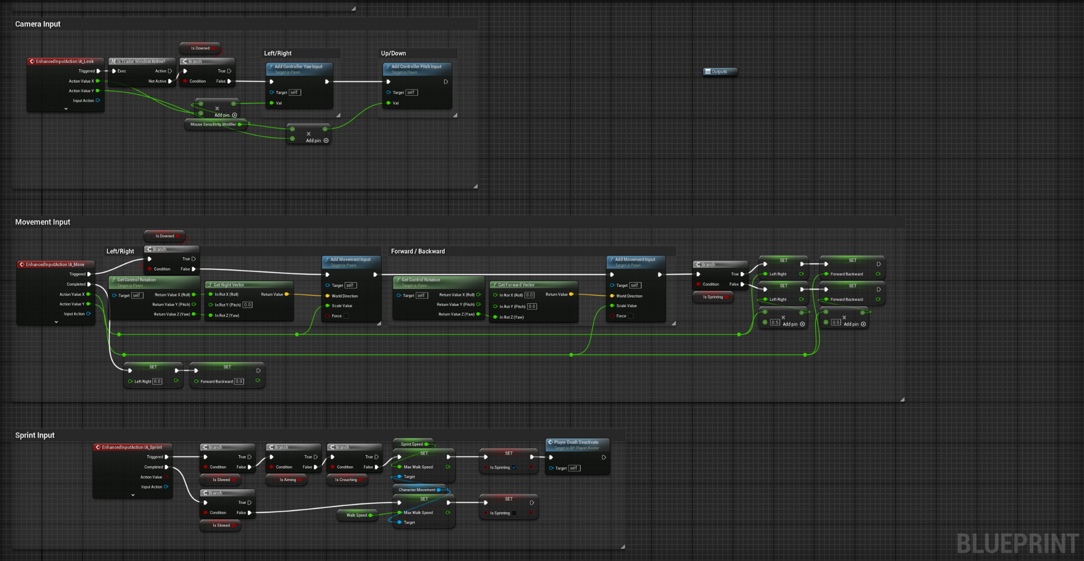Click Player Death Deactivate event icon
This screenshot has width=1084, height=561.
click(550, 442)
